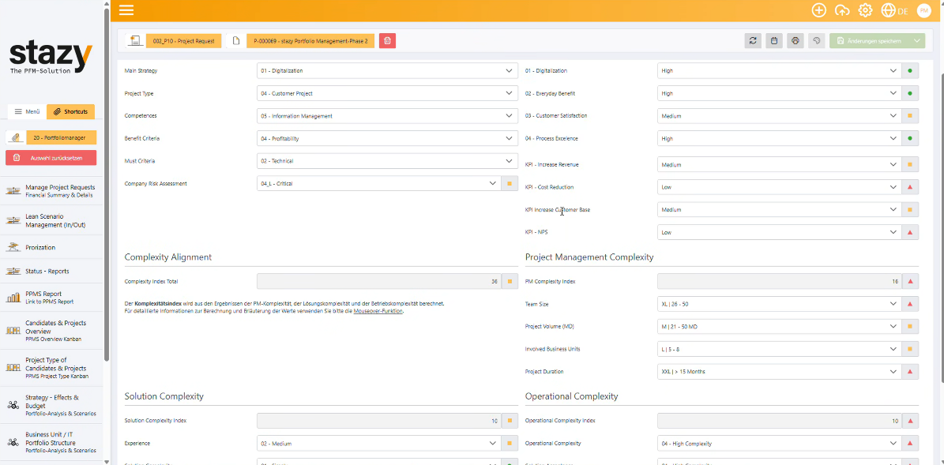Click the Status - Reports sidebar icon
The image size is (944, 465).
tap(13, 272)
